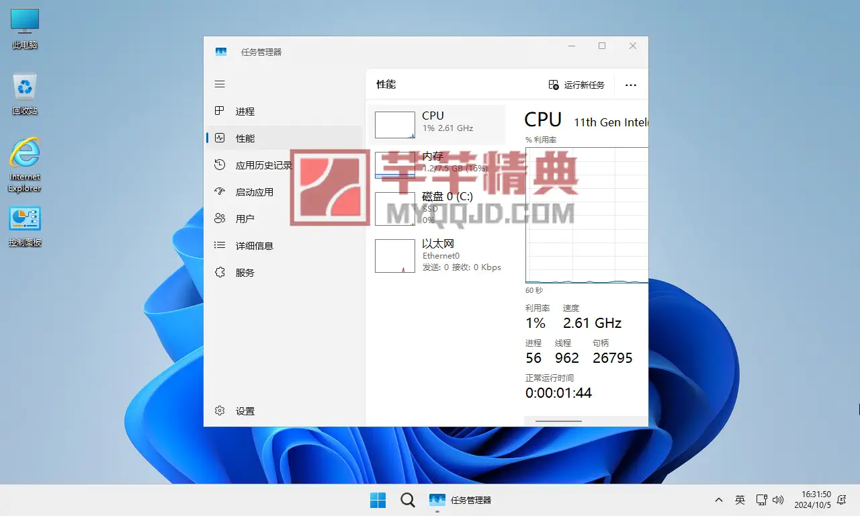Toggle the hamburger navigation menu
Screen dimensions: 860x516
220,84
